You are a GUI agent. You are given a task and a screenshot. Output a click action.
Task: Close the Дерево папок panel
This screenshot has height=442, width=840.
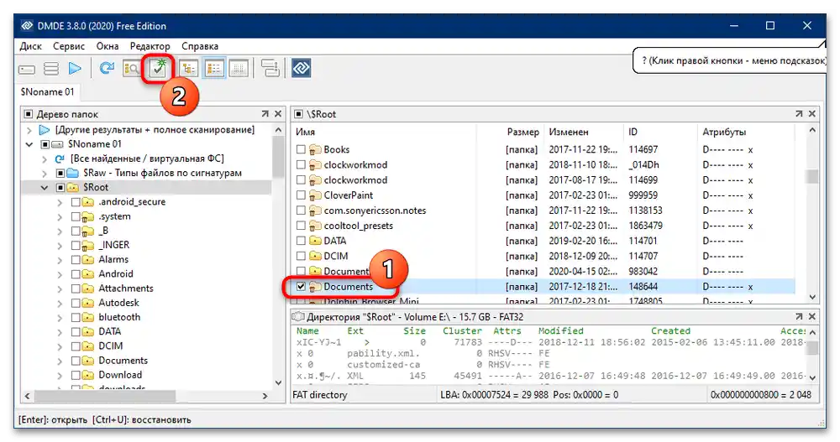[277, 114]
